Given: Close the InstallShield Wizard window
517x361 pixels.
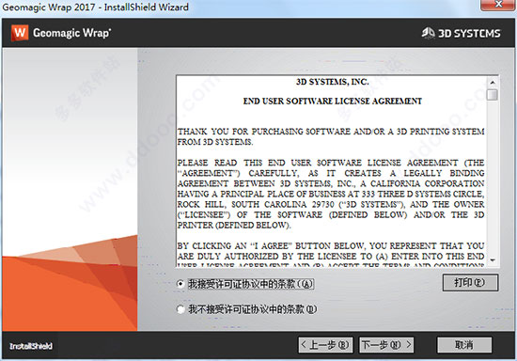Looking at the screenshot, I should point(498,5).
